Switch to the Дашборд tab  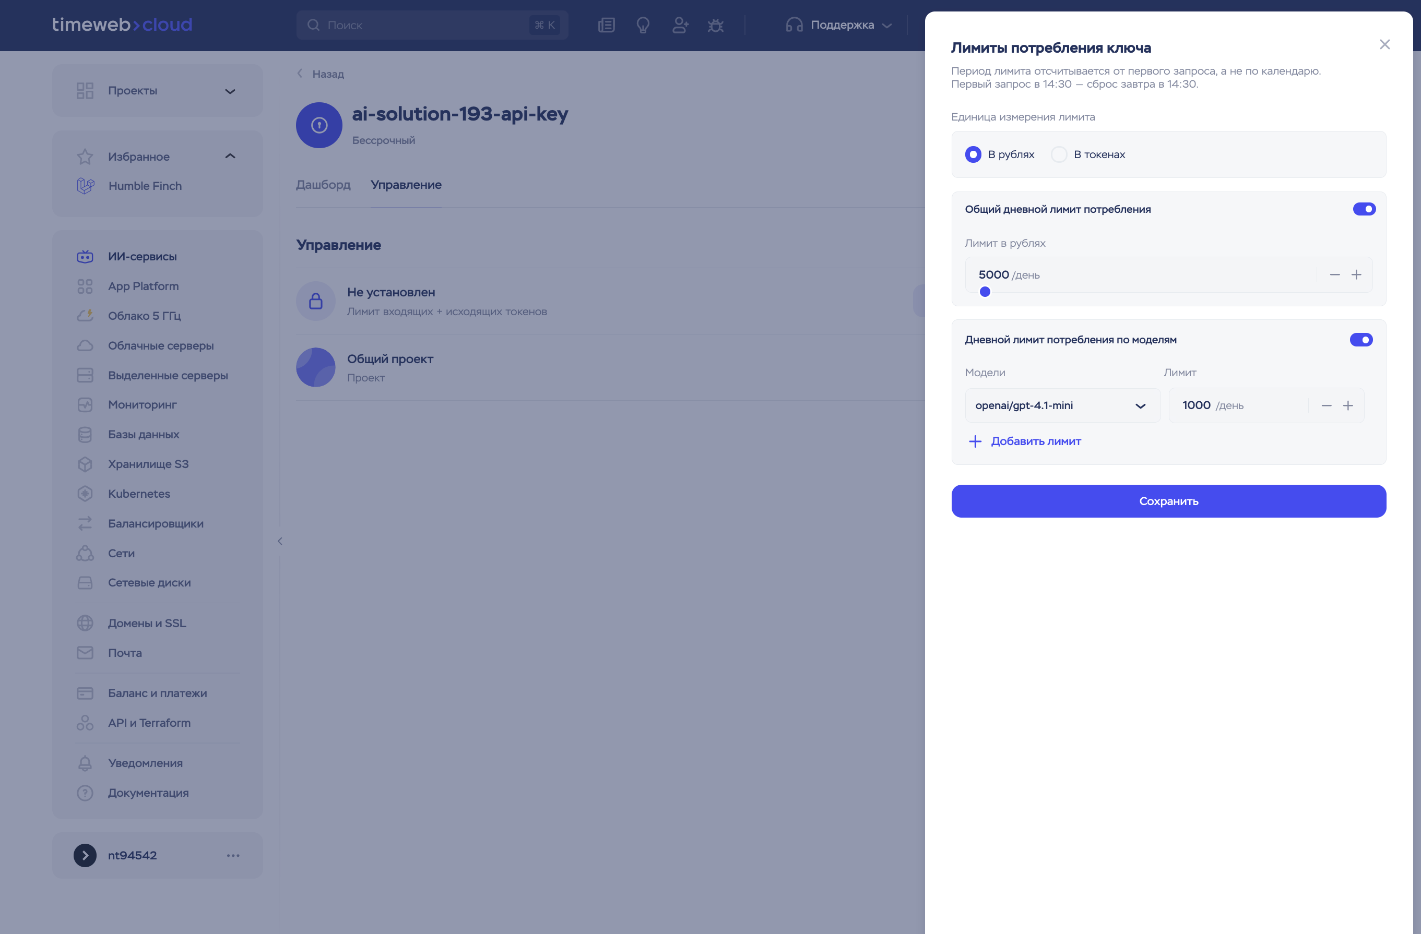pyautogui.click(x=323, y=185)
